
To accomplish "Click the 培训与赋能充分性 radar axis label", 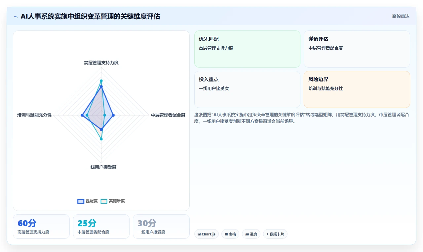I will pyautogui.click(x=34, y=115).
